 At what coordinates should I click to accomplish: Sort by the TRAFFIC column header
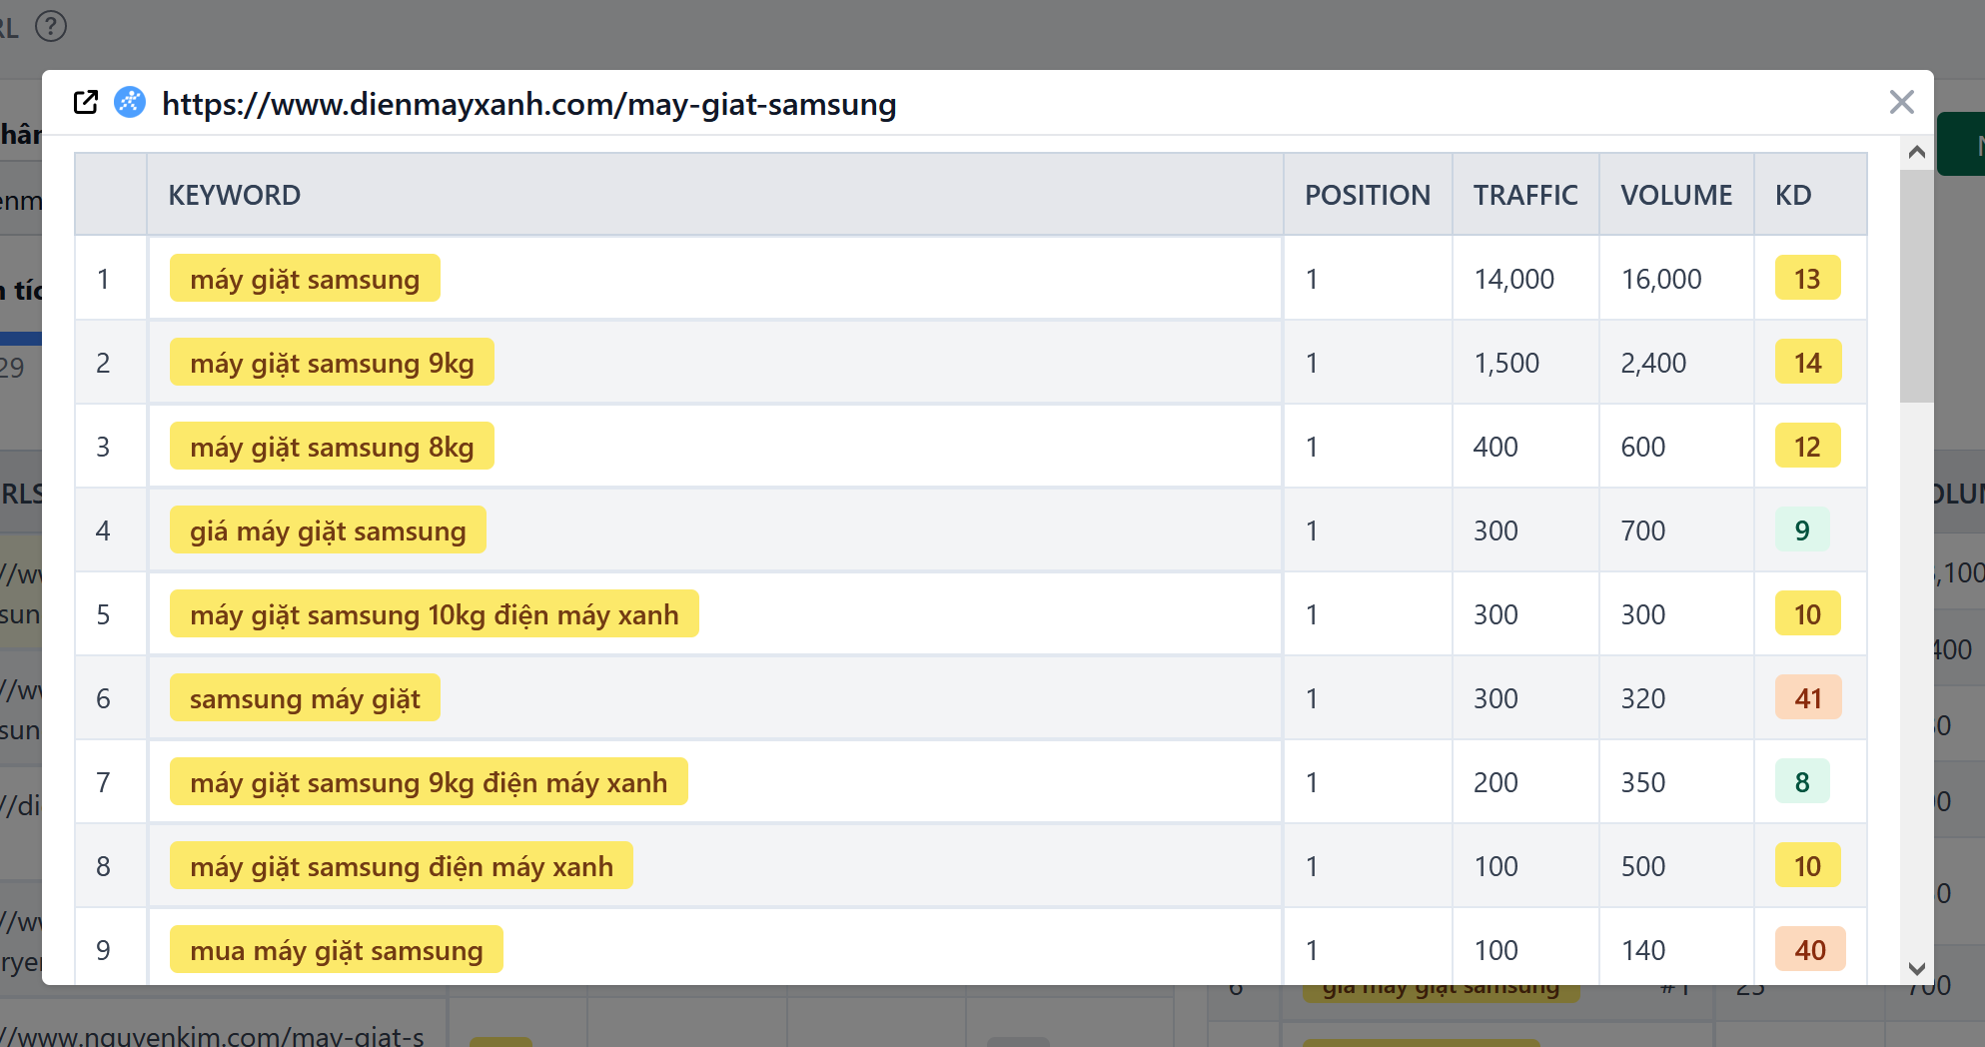(1524, 195)
